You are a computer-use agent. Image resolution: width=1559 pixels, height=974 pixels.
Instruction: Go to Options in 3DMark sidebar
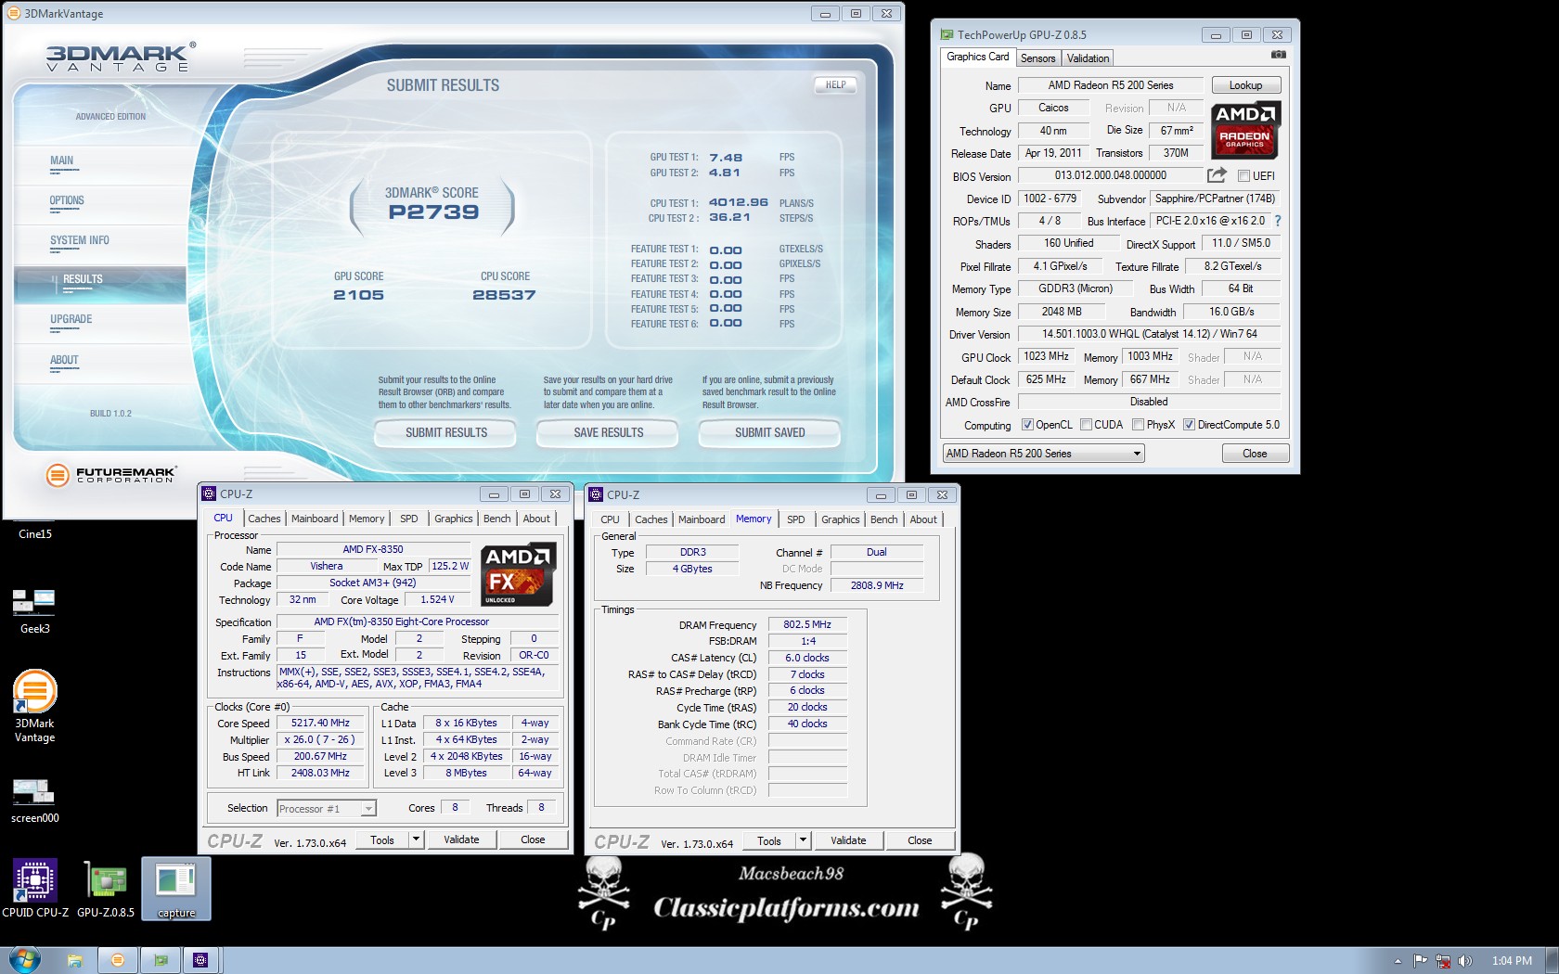(x=67, y=200)
